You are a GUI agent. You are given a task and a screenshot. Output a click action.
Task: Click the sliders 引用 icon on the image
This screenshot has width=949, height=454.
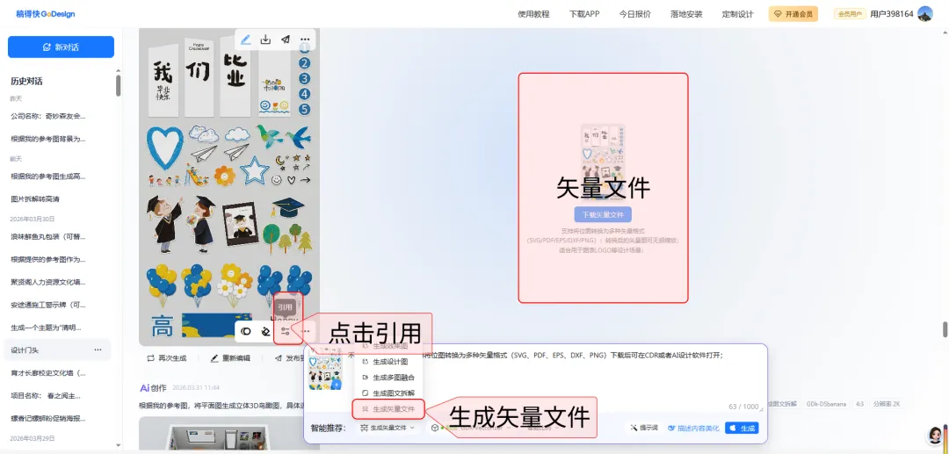click(285, 331)
